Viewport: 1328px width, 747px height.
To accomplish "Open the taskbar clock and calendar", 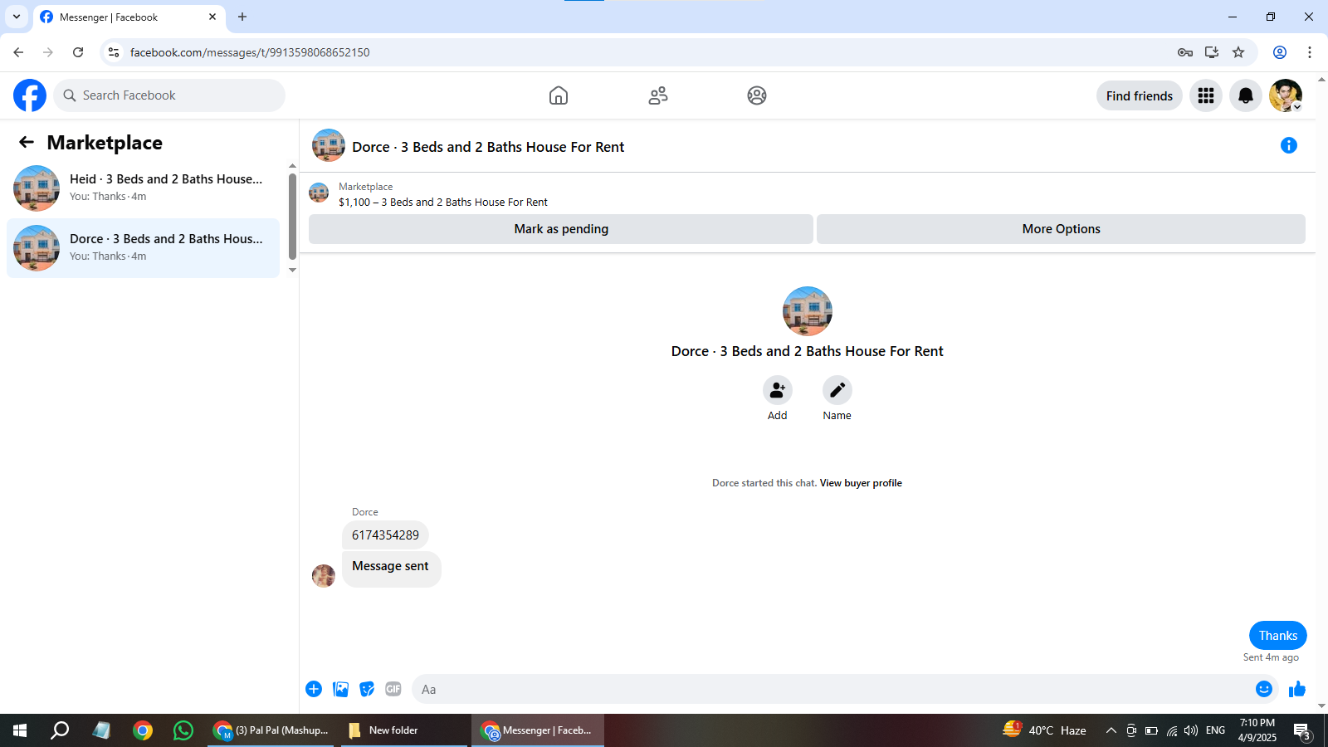I will [1257, 730].
